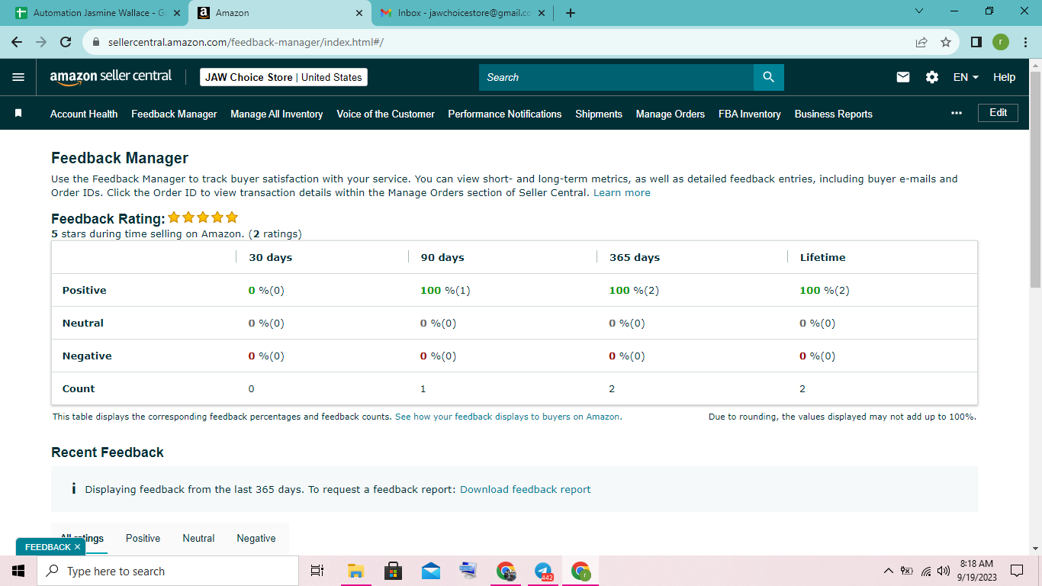The width and height of the screenshot is (1042, 586).
Task: Open a new browser tab
Action: [571, 13]
